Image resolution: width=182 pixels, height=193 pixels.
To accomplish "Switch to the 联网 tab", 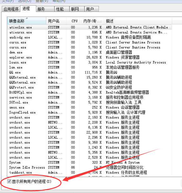I will coord(77,9).
